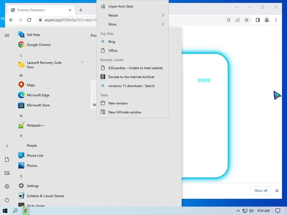Open taskbar Search magnifier

[15, 211]
